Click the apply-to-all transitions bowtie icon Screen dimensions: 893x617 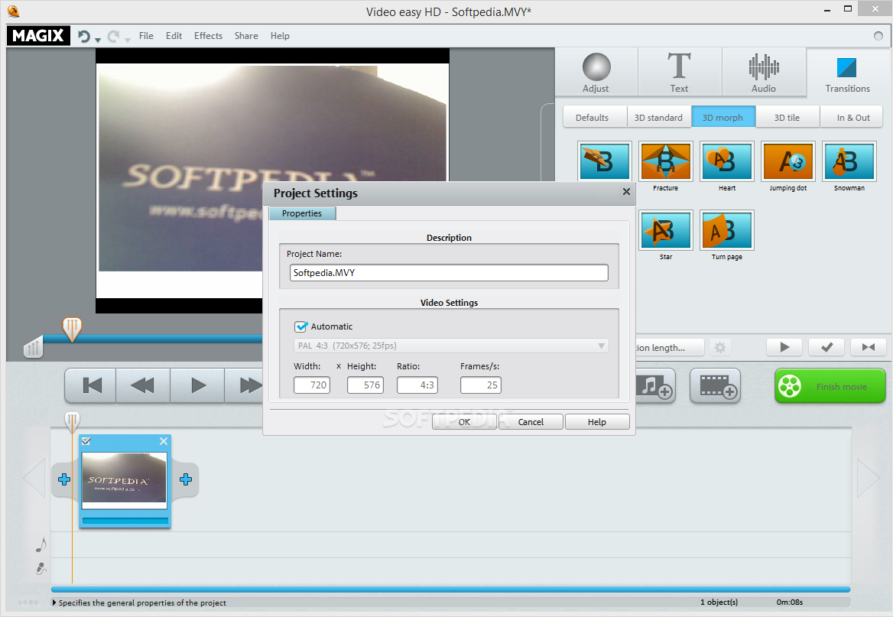click(869, 347)
